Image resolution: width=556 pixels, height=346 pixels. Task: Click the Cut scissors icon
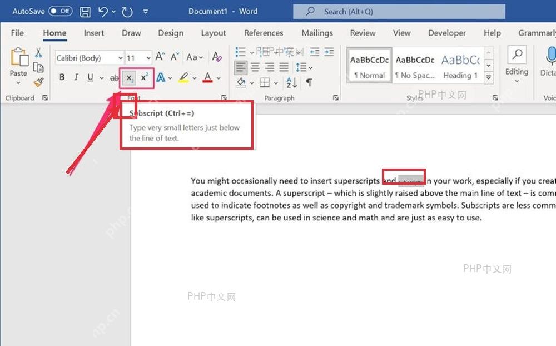click(x=38, y=53)
